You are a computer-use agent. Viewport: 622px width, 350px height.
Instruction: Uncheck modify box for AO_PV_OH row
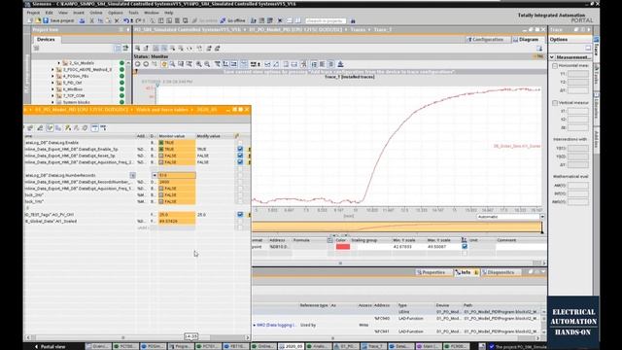240,214
